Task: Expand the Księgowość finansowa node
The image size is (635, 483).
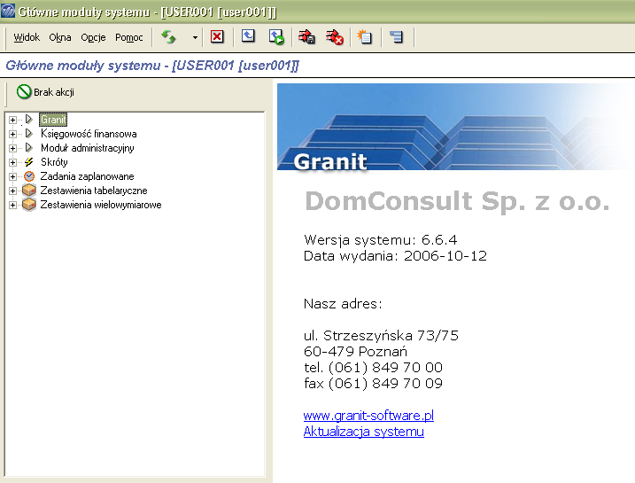Action: 12,134
